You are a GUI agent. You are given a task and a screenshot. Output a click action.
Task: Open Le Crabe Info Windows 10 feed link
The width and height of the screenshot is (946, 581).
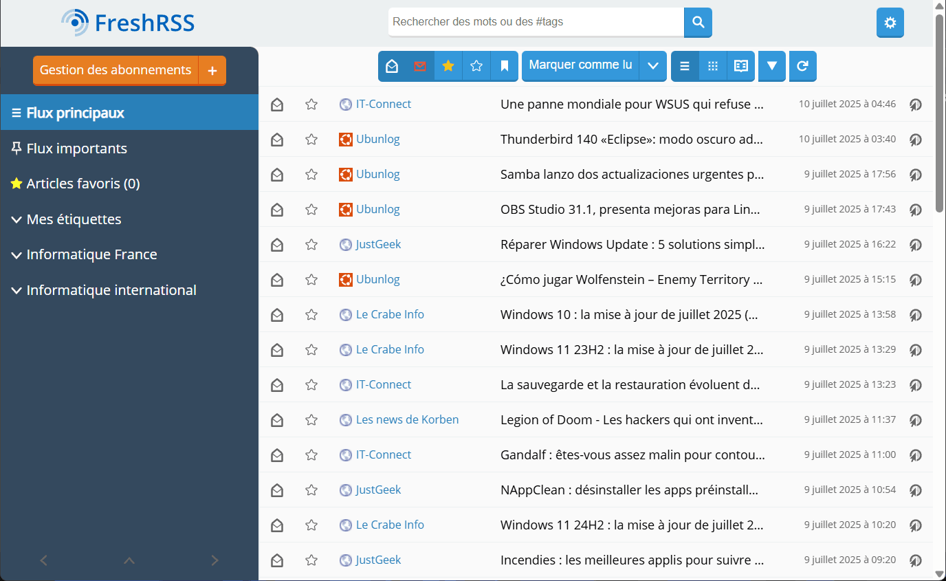pyautogui.click(x=389, y=314)
